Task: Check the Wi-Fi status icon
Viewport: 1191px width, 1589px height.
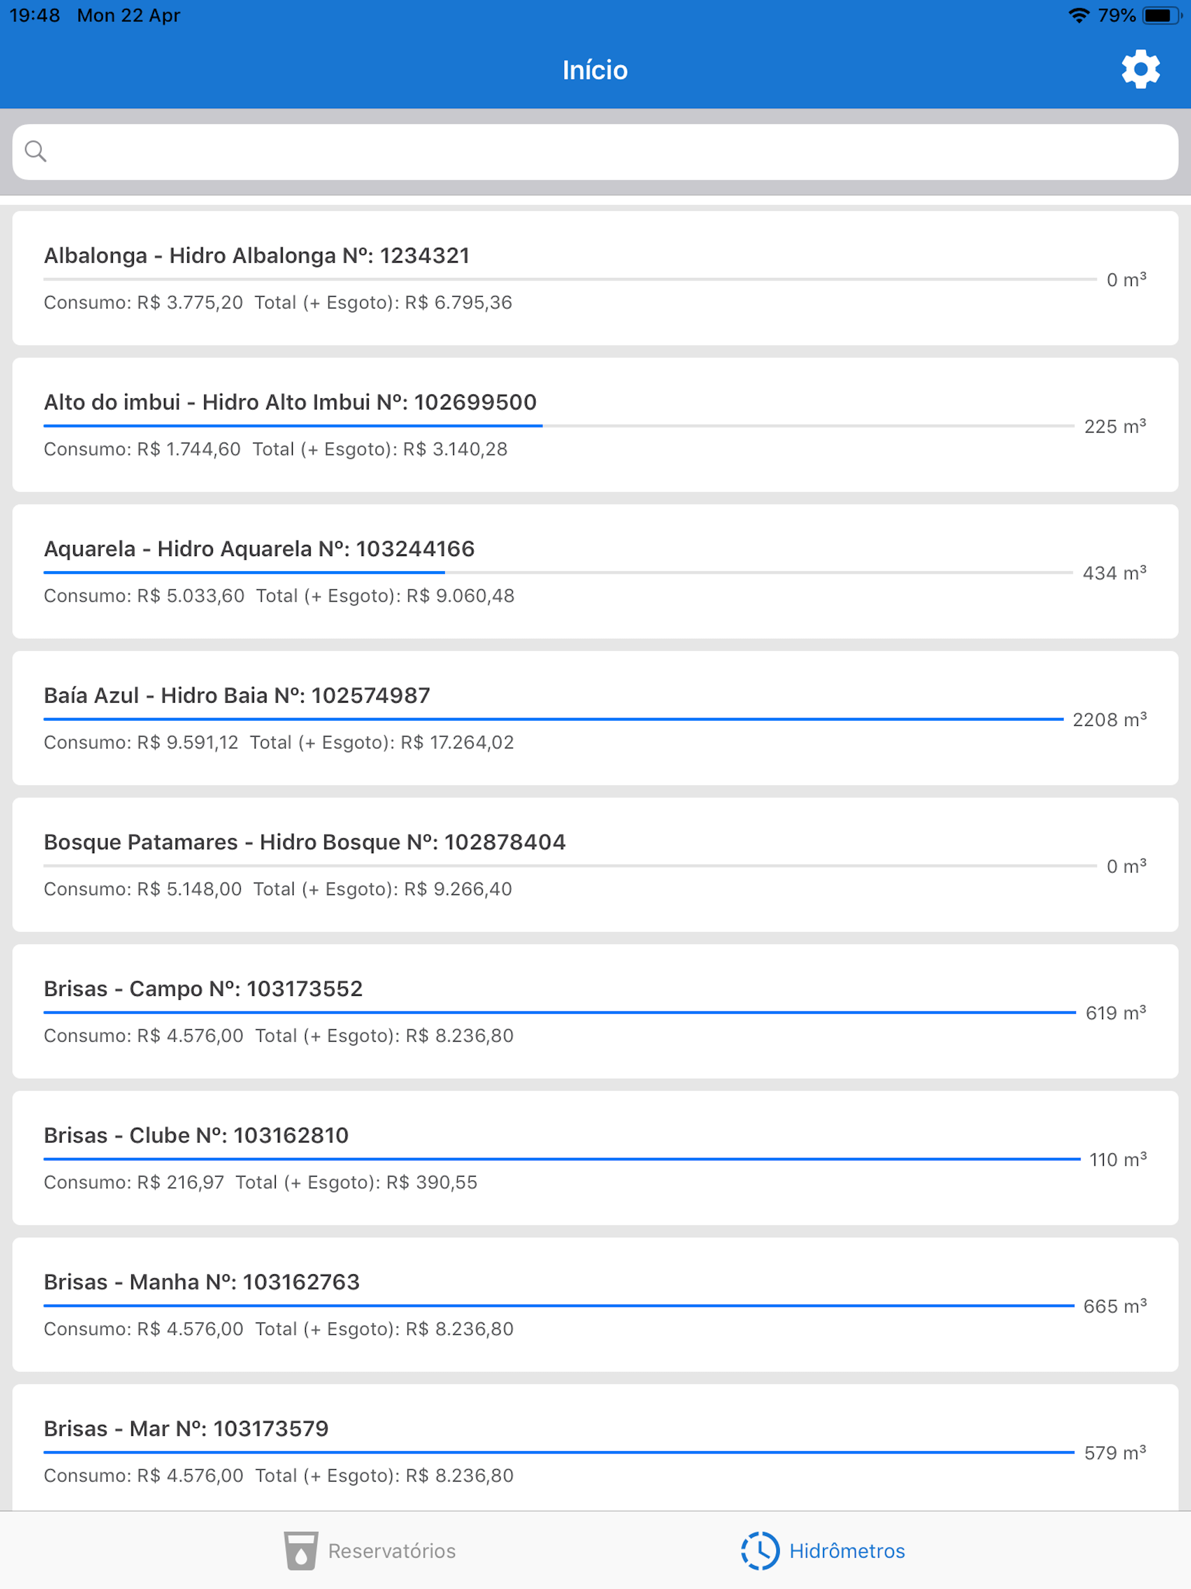Action: click(x=1078, y=15)
